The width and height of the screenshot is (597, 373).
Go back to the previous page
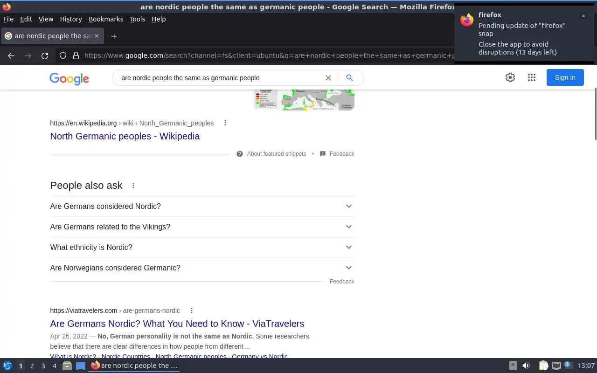click(x=11, y=55)
